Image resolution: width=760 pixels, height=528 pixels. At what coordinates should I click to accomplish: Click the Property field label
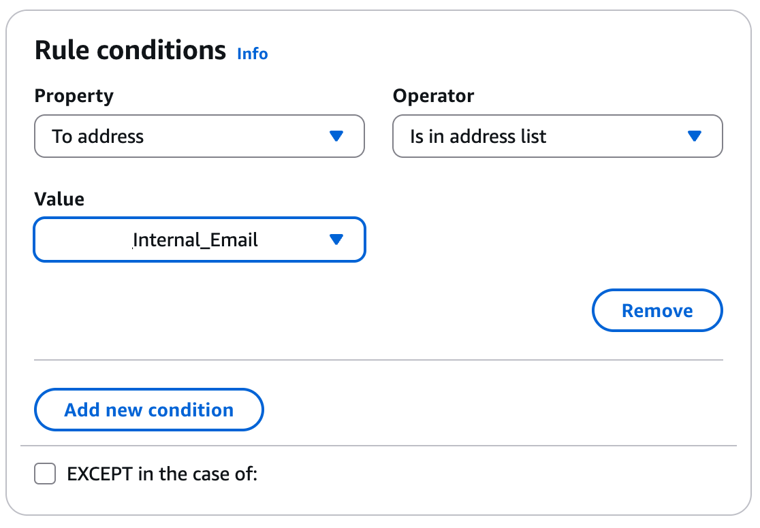click(74, 96)
